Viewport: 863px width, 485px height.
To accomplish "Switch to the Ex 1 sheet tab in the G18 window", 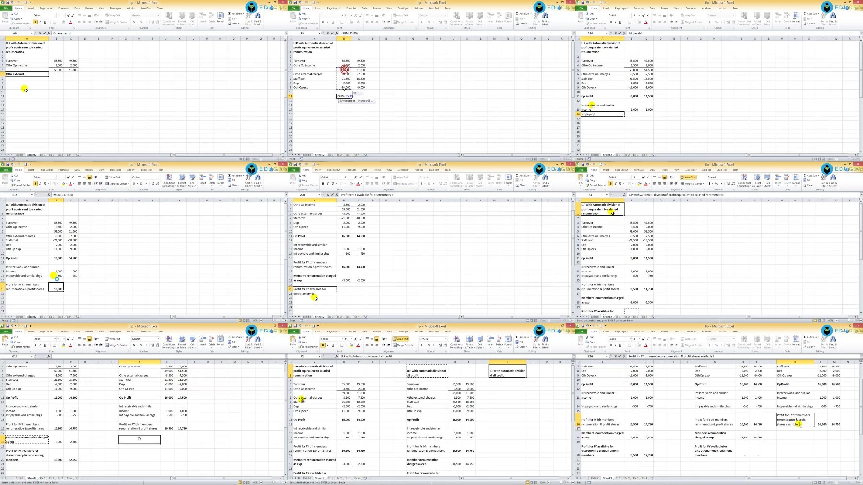I will click(x=42, y=478).
